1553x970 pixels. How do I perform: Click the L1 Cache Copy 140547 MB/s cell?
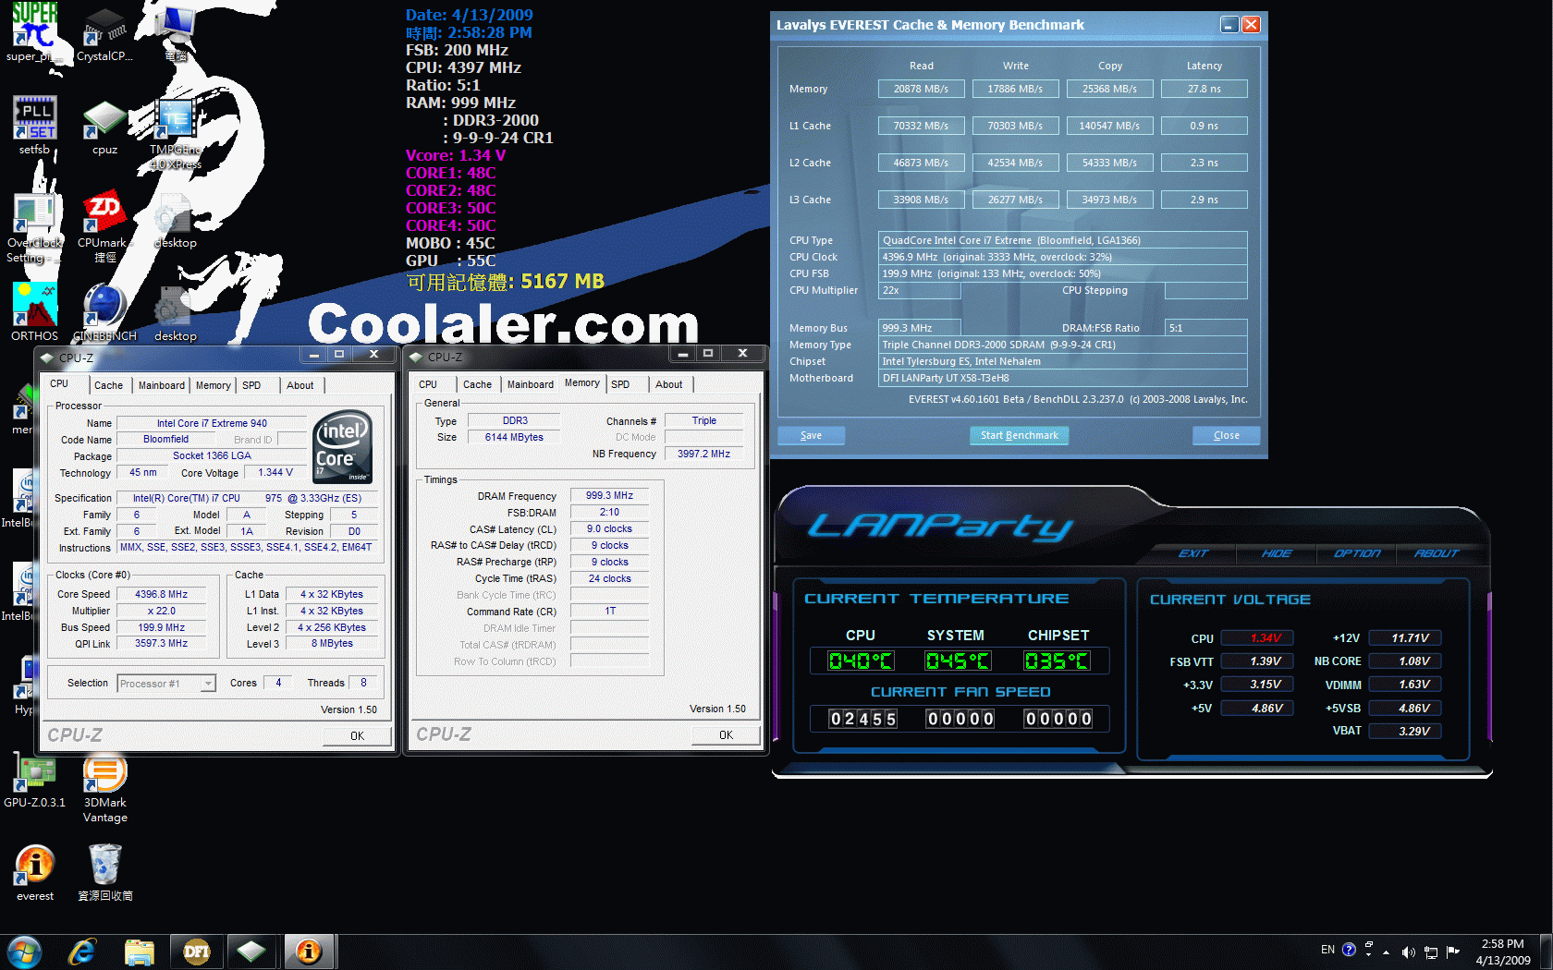pyautogui.click(x=1109, y=126)
